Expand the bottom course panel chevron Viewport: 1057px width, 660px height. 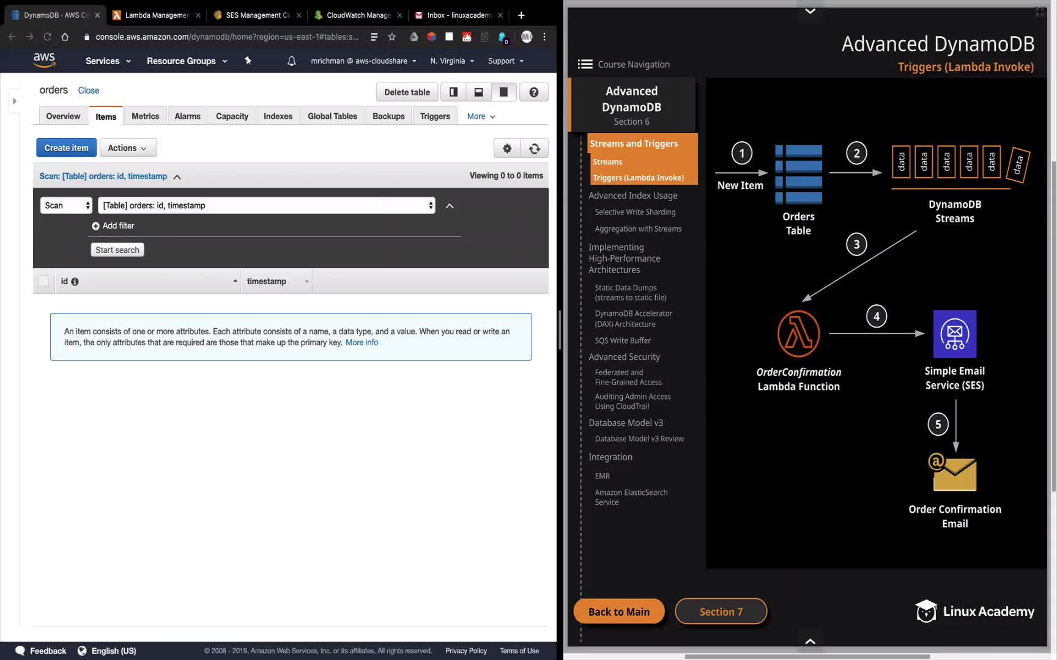[810, 641]
